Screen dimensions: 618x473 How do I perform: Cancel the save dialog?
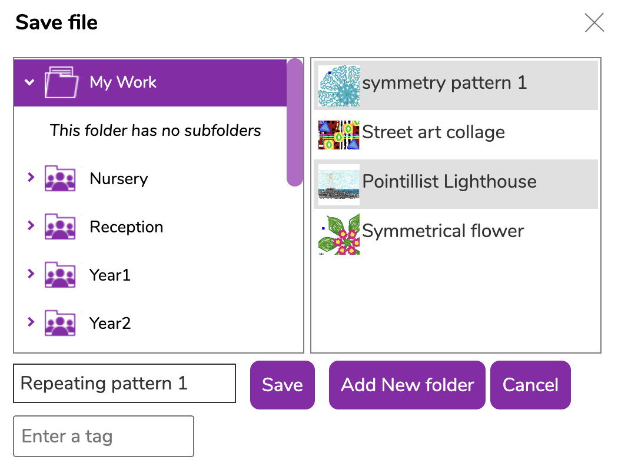[x=530, y=385]
